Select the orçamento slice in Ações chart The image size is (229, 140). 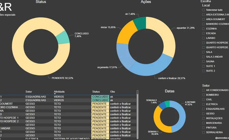pos(124,55)
